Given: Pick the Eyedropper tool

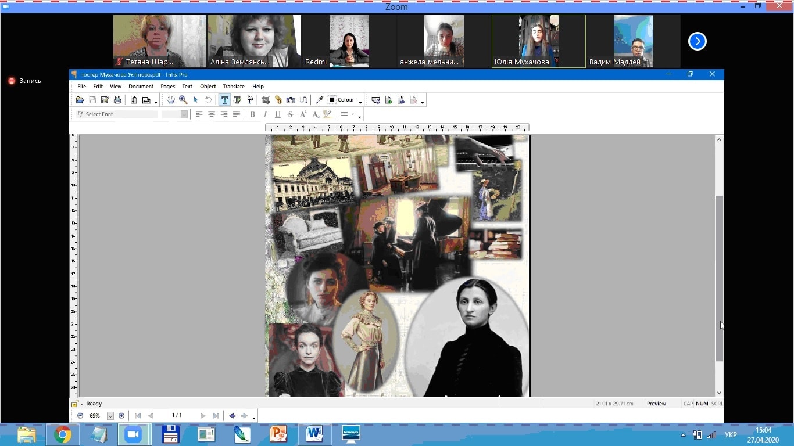Looking at the screenshot, I should tap(319, 100).
